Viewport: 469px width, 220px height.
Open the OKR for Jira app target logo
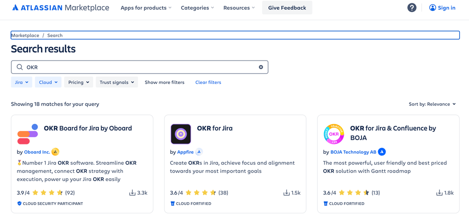click(181, 134)
